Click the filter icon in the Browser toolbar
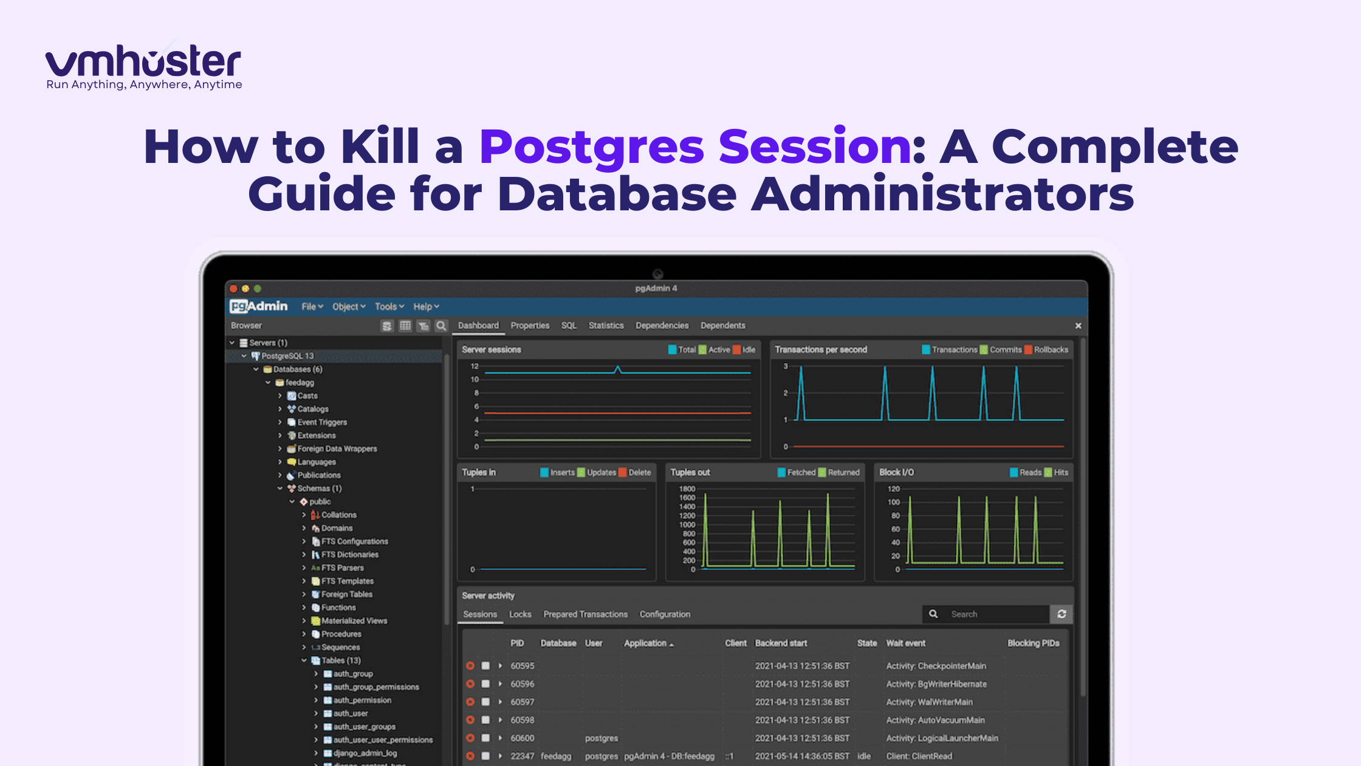Viewport: 1361px width, 766px height. [x=423, y=325]
